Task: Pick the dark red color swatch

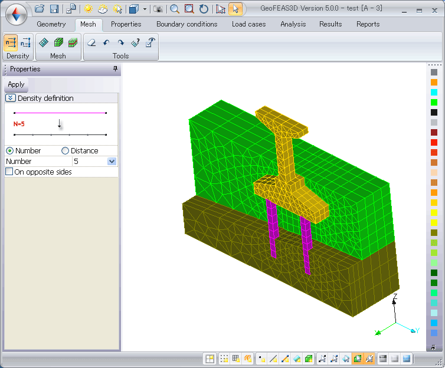Action: (x=434, y=133)
